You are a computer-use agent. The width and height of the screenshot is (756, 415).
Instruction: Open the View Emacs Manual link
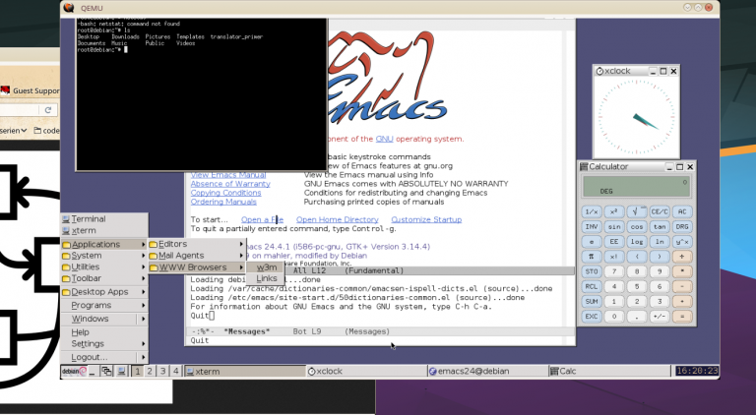click(228, 175)
